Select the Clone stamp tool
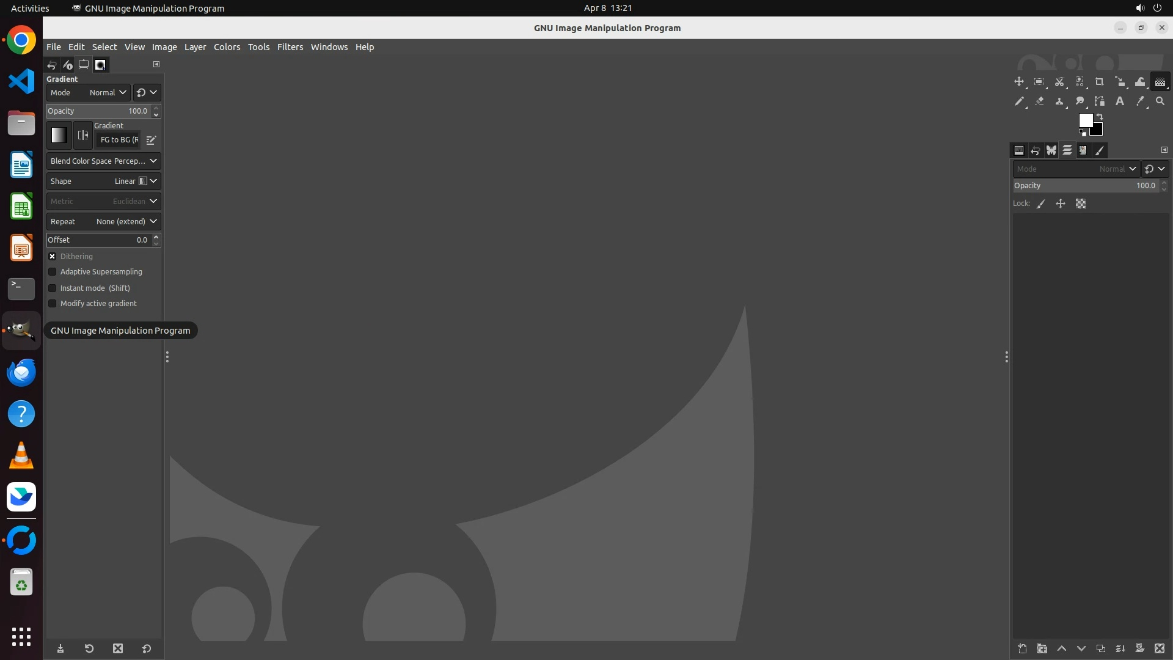This screenshot has width=1173, height=660. (x=1059, y=101)
